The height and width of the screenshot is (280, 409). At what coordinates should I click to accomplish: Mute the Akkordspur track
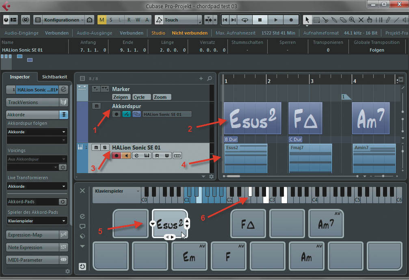[x=96, y=106]
